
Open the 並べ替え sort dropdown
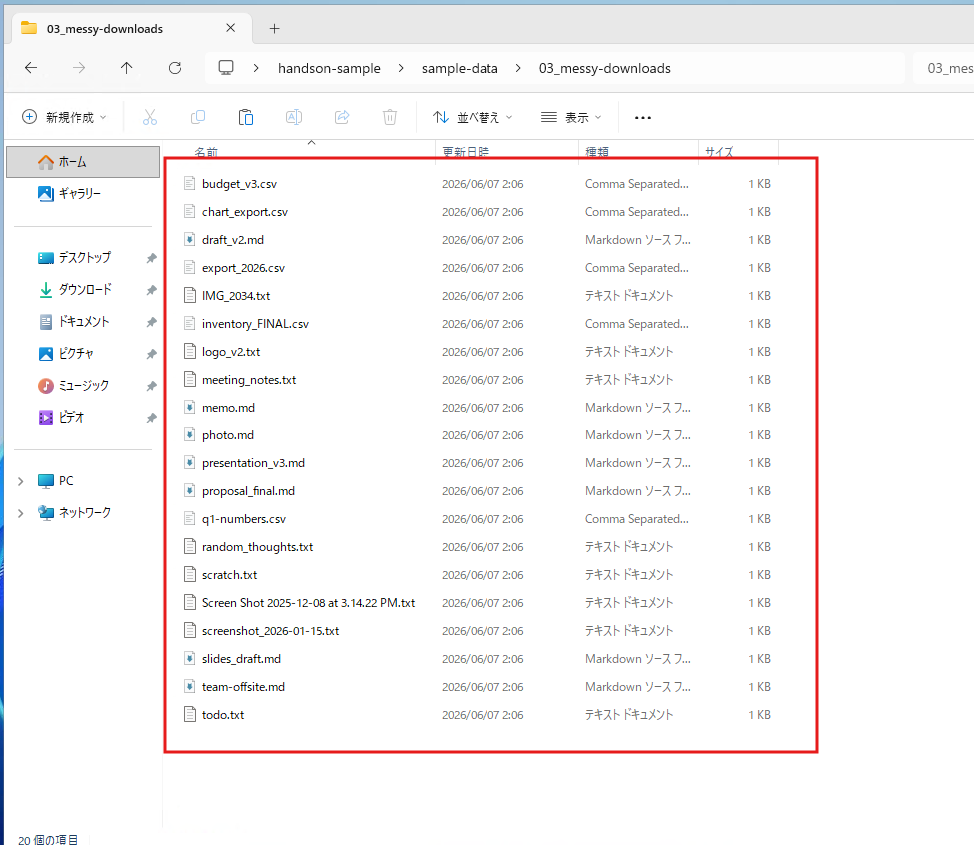(x=473, y=117)
